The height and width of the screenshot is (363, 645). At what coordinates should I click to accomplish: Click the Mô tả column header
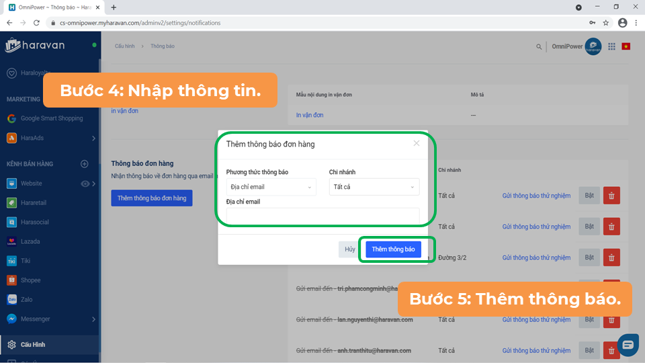(x=477, y=95)
